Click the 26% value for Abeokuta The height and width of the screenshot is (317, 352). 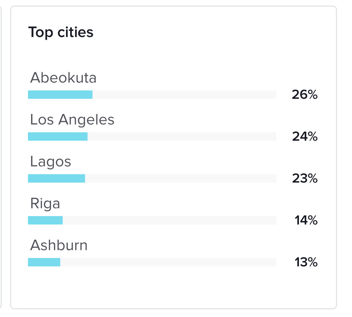pos(305,95)
